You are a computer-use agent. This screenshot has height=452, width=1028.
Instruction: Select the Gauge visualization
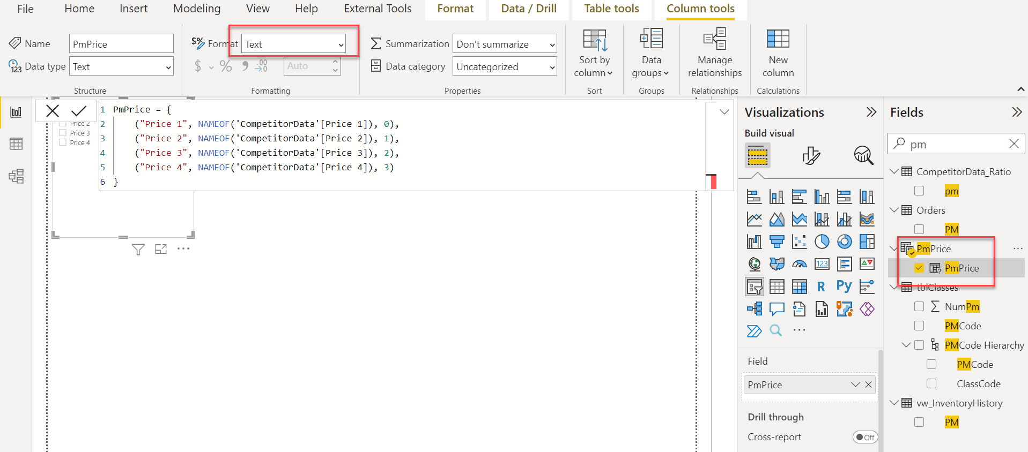pyautogui.click(x=799, y=264)
